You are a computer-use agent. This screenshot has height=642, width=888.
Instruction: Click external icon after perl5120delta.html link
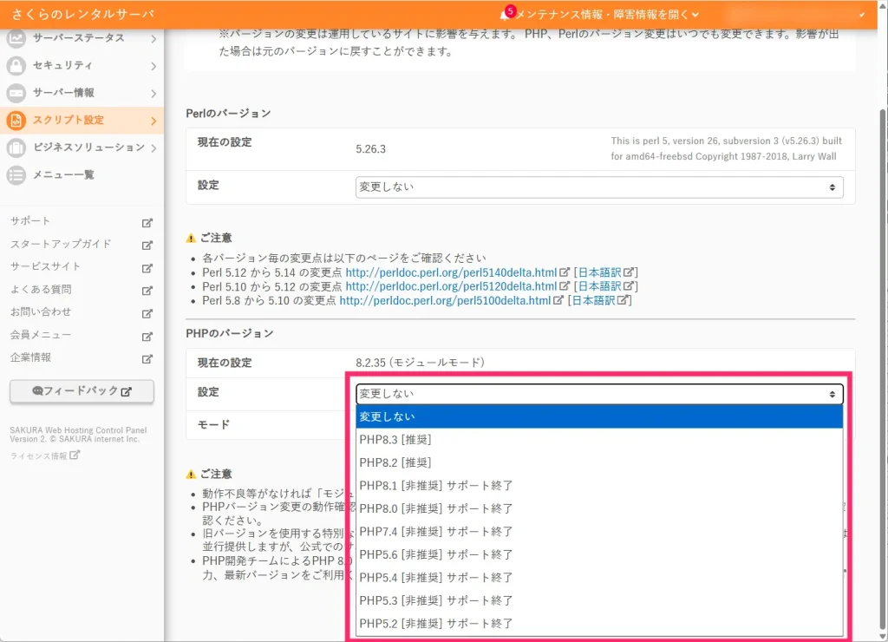(564, 286)
